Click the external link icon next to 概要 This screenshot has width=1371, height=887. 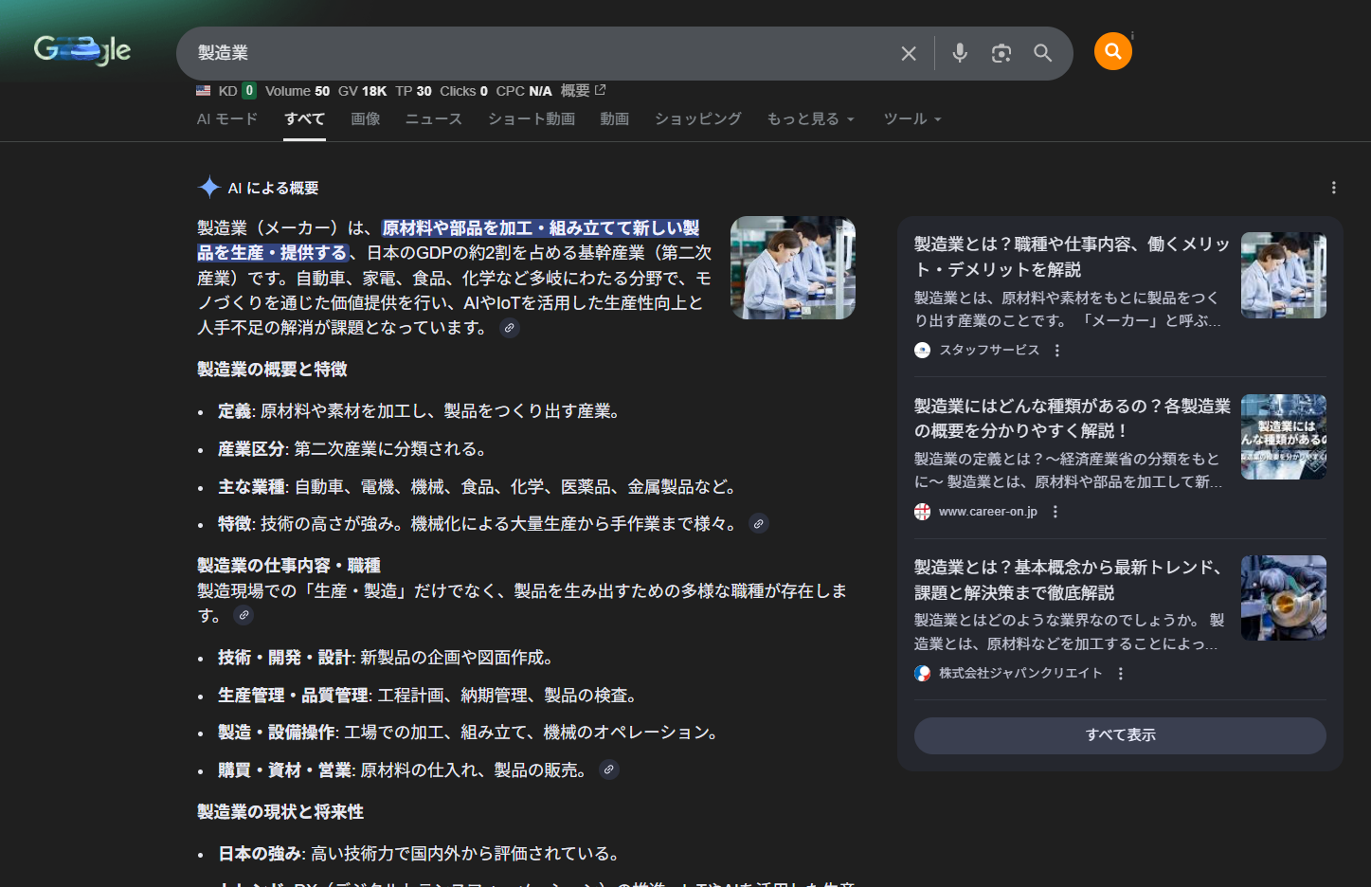click(x=598, y=89)
